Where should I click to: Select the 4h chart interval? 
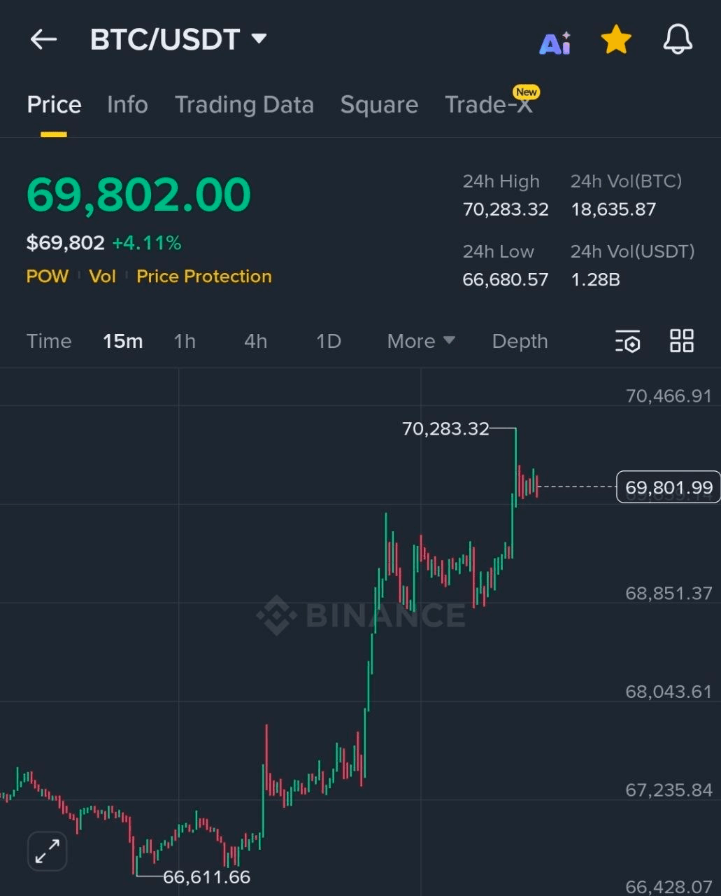pos(255,341)
